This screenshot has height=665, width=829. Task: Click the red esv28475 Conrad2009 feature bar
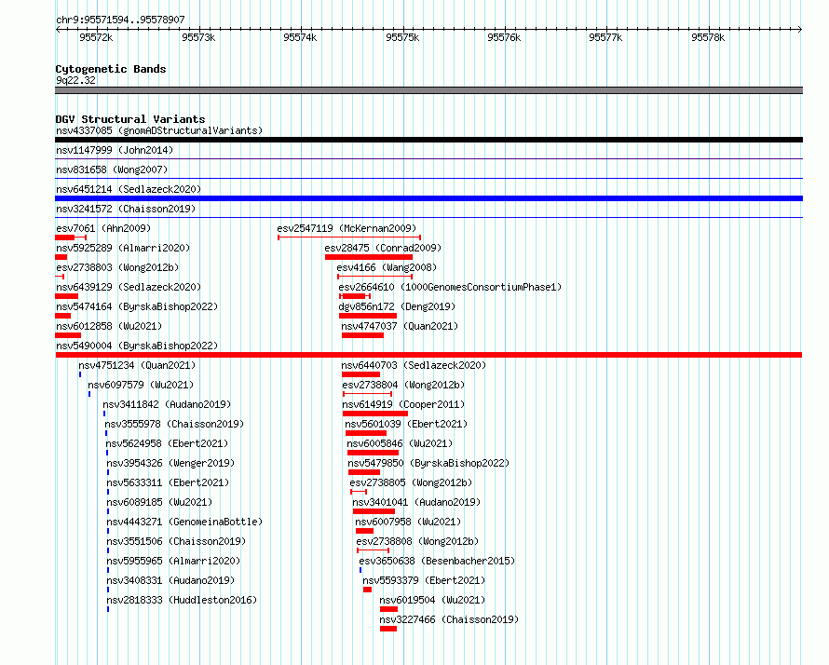click(x=369, y=257)
